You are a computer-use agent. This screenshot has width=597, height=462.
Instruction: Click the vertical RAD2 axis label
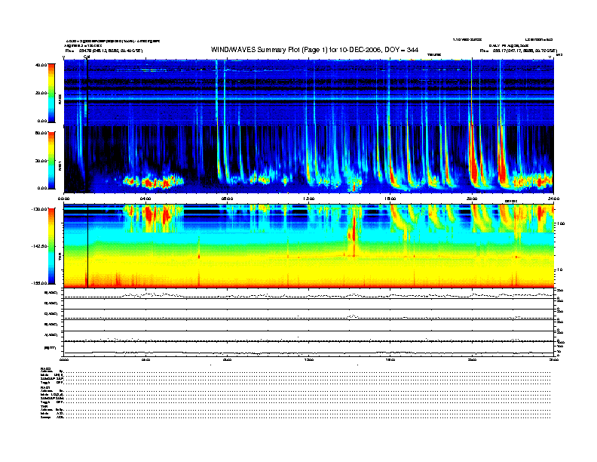pos(60,98)
